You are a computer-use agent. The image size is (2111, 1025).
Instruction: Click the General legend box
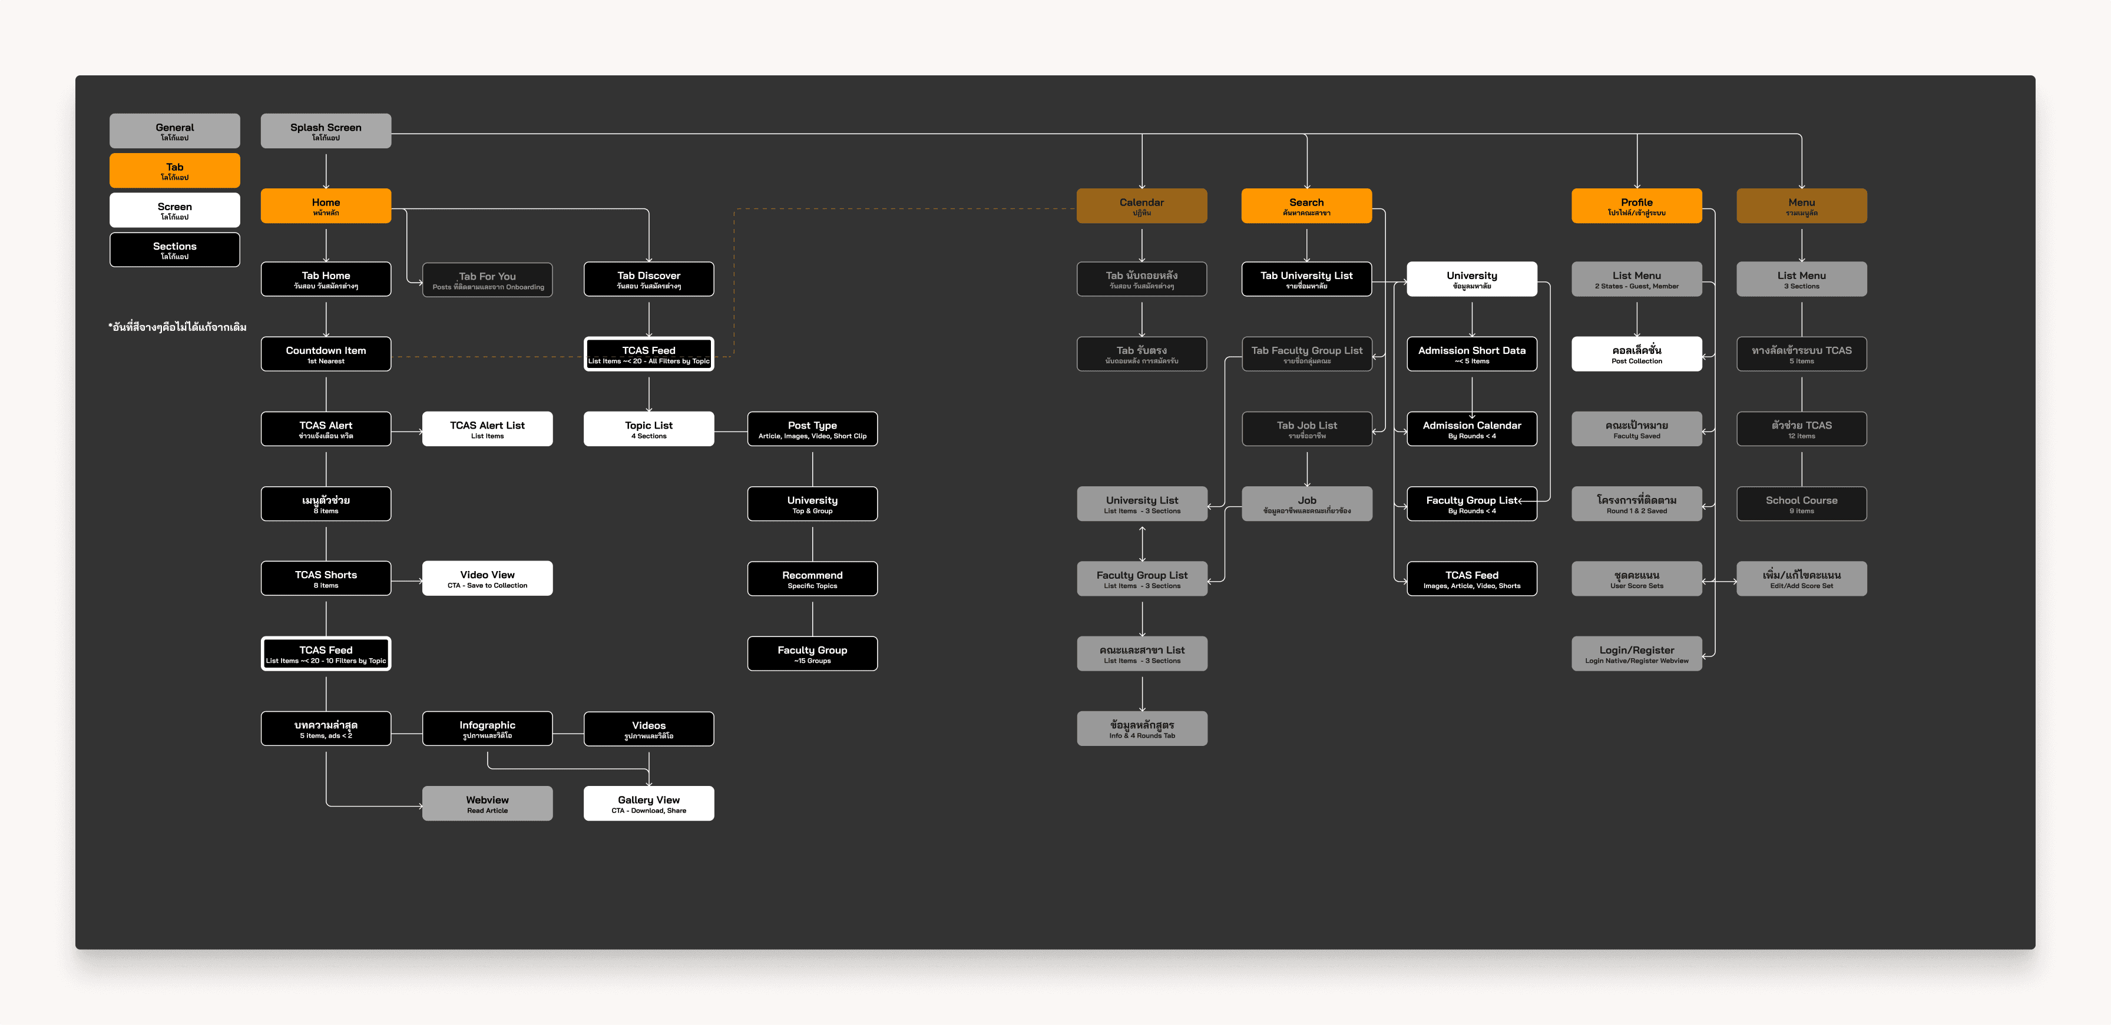174,131
